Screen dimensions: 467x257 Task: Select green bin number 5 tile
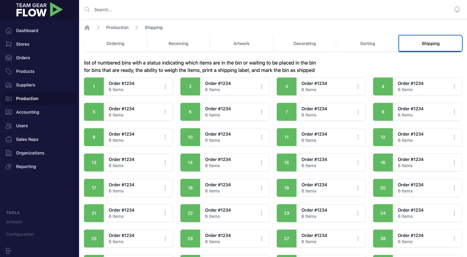point(94,112)
